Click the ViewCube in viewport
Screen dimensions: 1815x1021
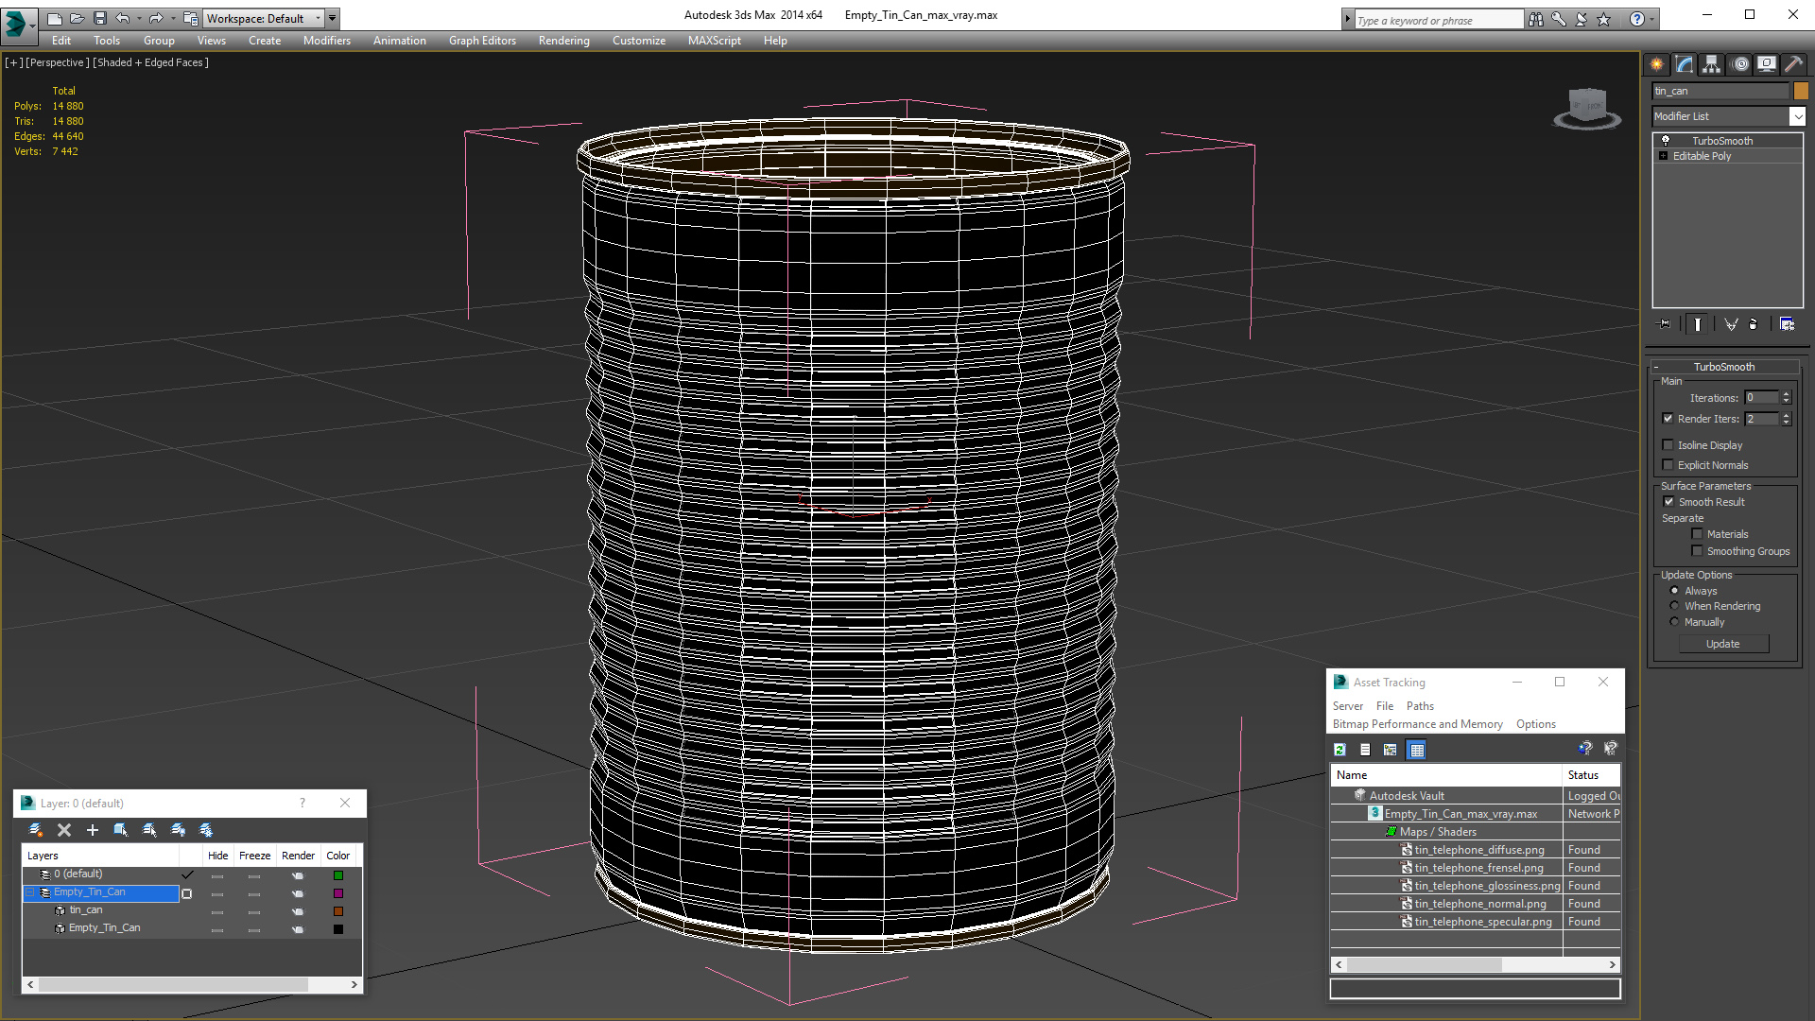coord(1588,107)
